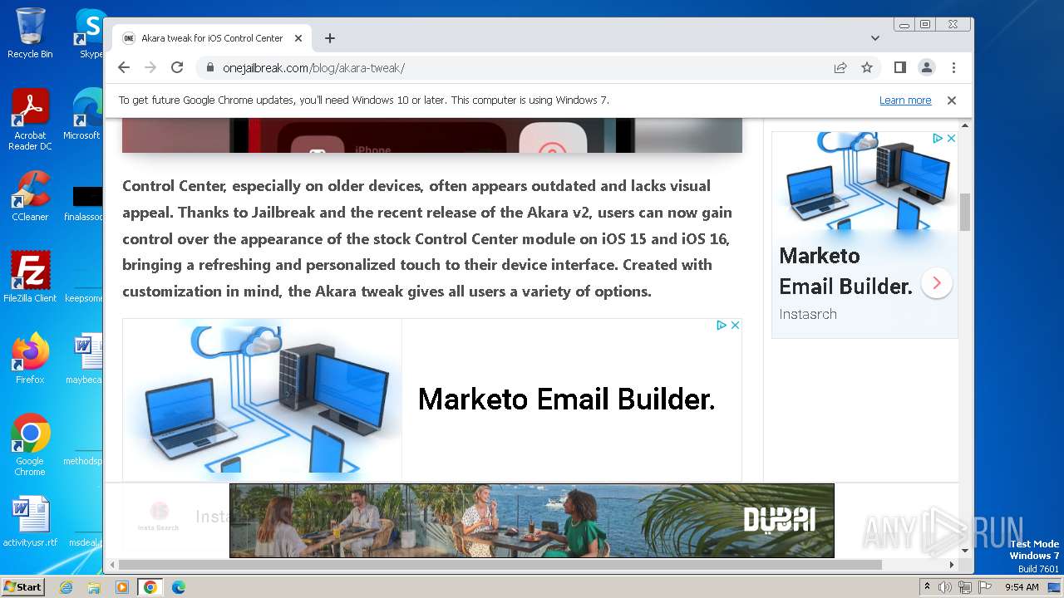
Task: Switch to Chrome taskbar button
Action: click(x=150, y=587)
